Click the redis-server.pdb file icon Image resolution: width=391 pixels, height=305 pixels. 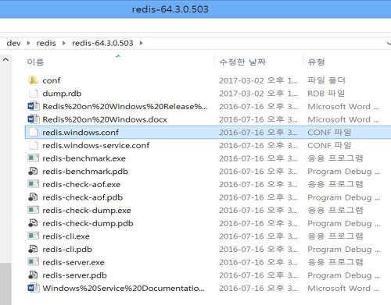coord(33,275)
